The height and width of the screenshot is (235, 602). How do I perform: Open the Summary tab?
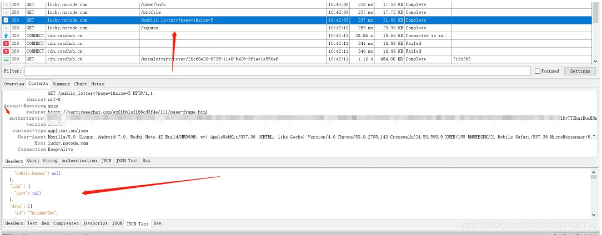pos(62,84)
